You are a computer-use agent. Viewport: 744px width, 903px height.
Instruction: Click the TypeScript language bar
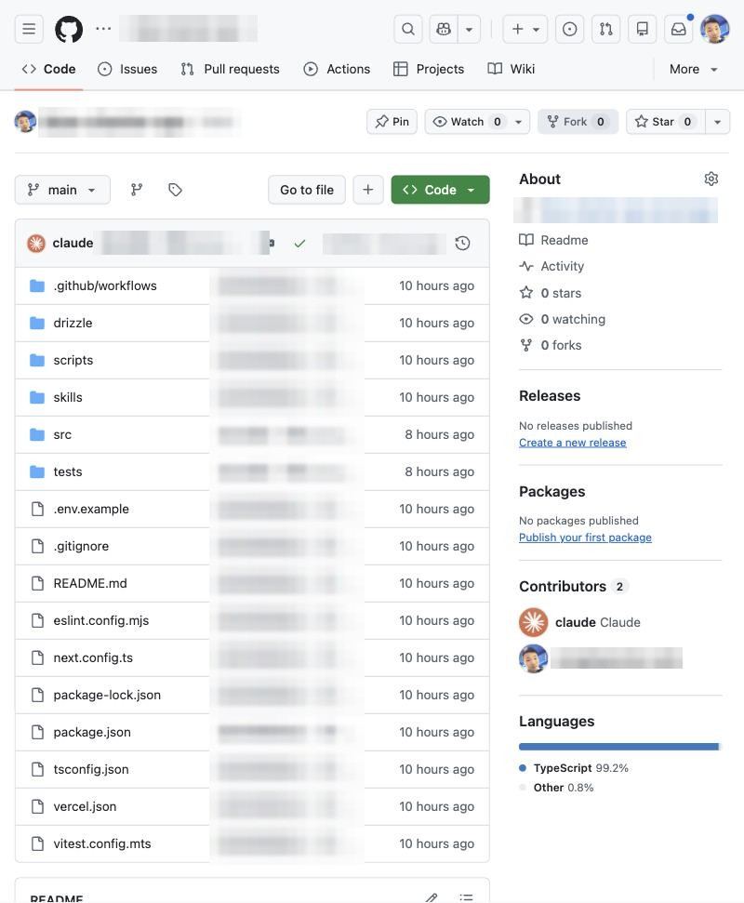618,747
